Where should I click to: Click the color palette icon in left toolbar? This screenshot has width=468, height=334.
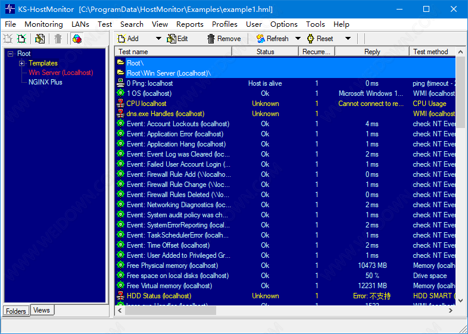pos(77,39)
